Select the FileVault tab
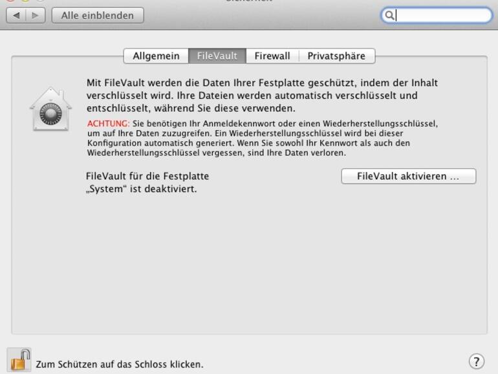The height and width of the screenshot is (374, 498). (x=217, y=56)
